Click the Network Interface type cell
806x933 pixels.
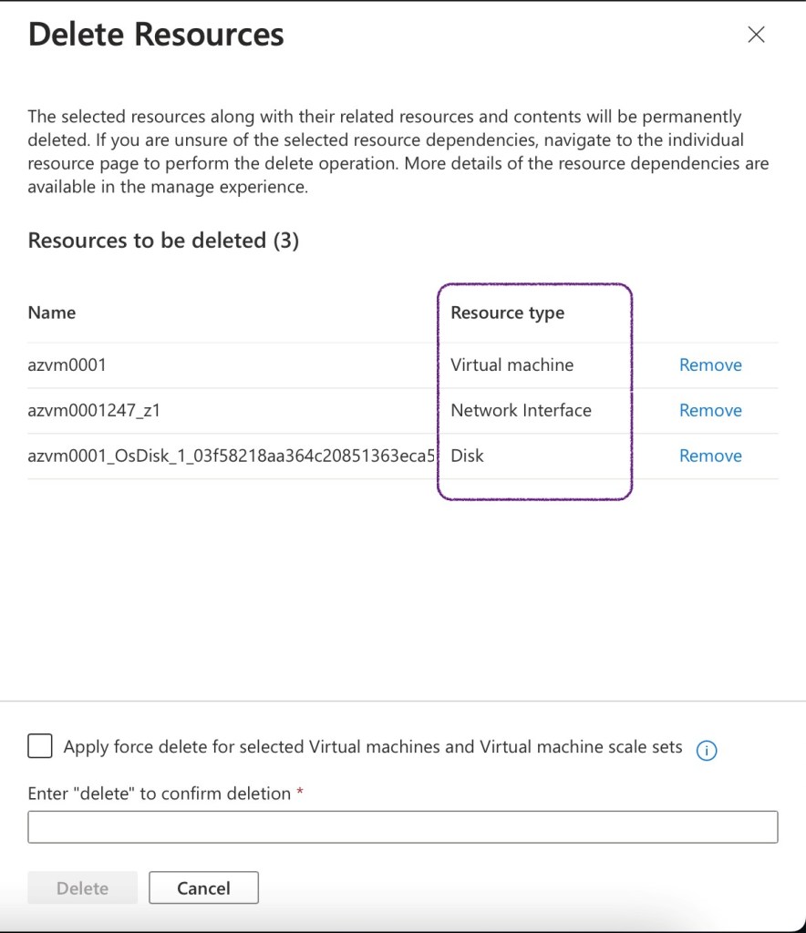coord(521,411)
